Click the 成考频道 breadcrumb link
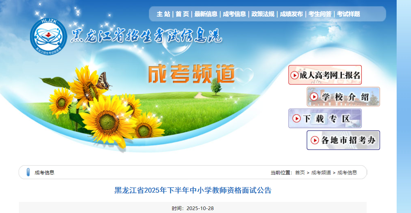 pyautogui.click(x=321, y=173)
